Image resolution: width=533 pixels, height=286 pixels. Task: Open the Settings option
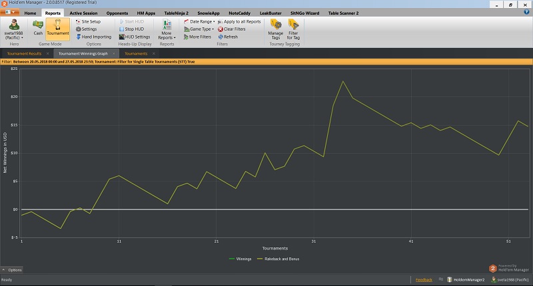[87, 29]
